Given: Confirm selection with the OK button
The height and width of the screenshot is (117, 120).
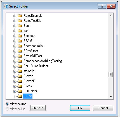Looking at the screenshot, I should click(x=80, y=108).
